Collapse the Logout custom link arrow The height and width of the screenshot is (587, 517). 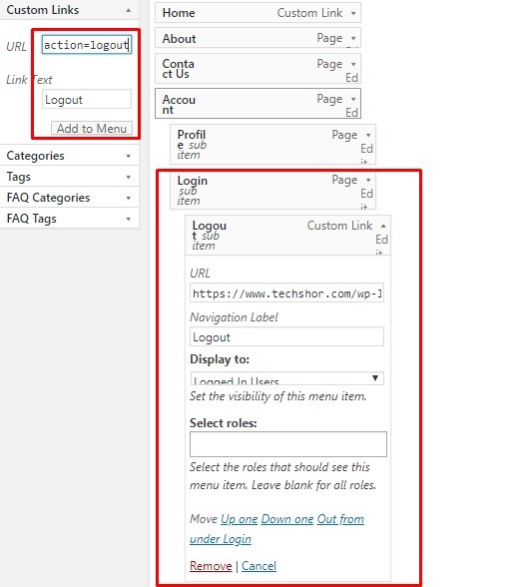click(x=383, y=226)
